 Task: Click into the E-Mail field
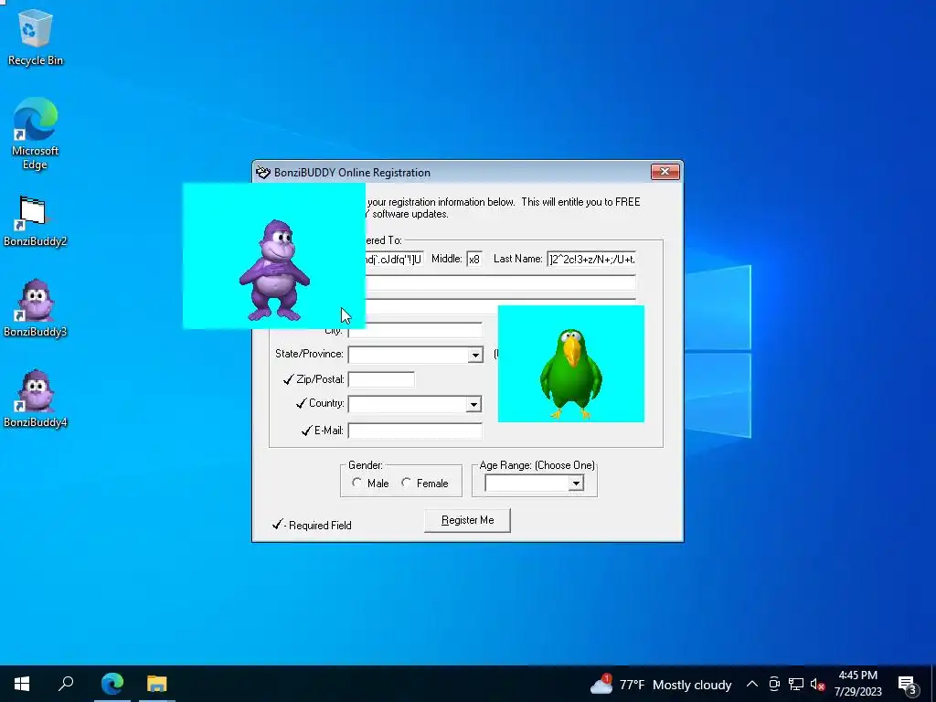click(415, 431)
